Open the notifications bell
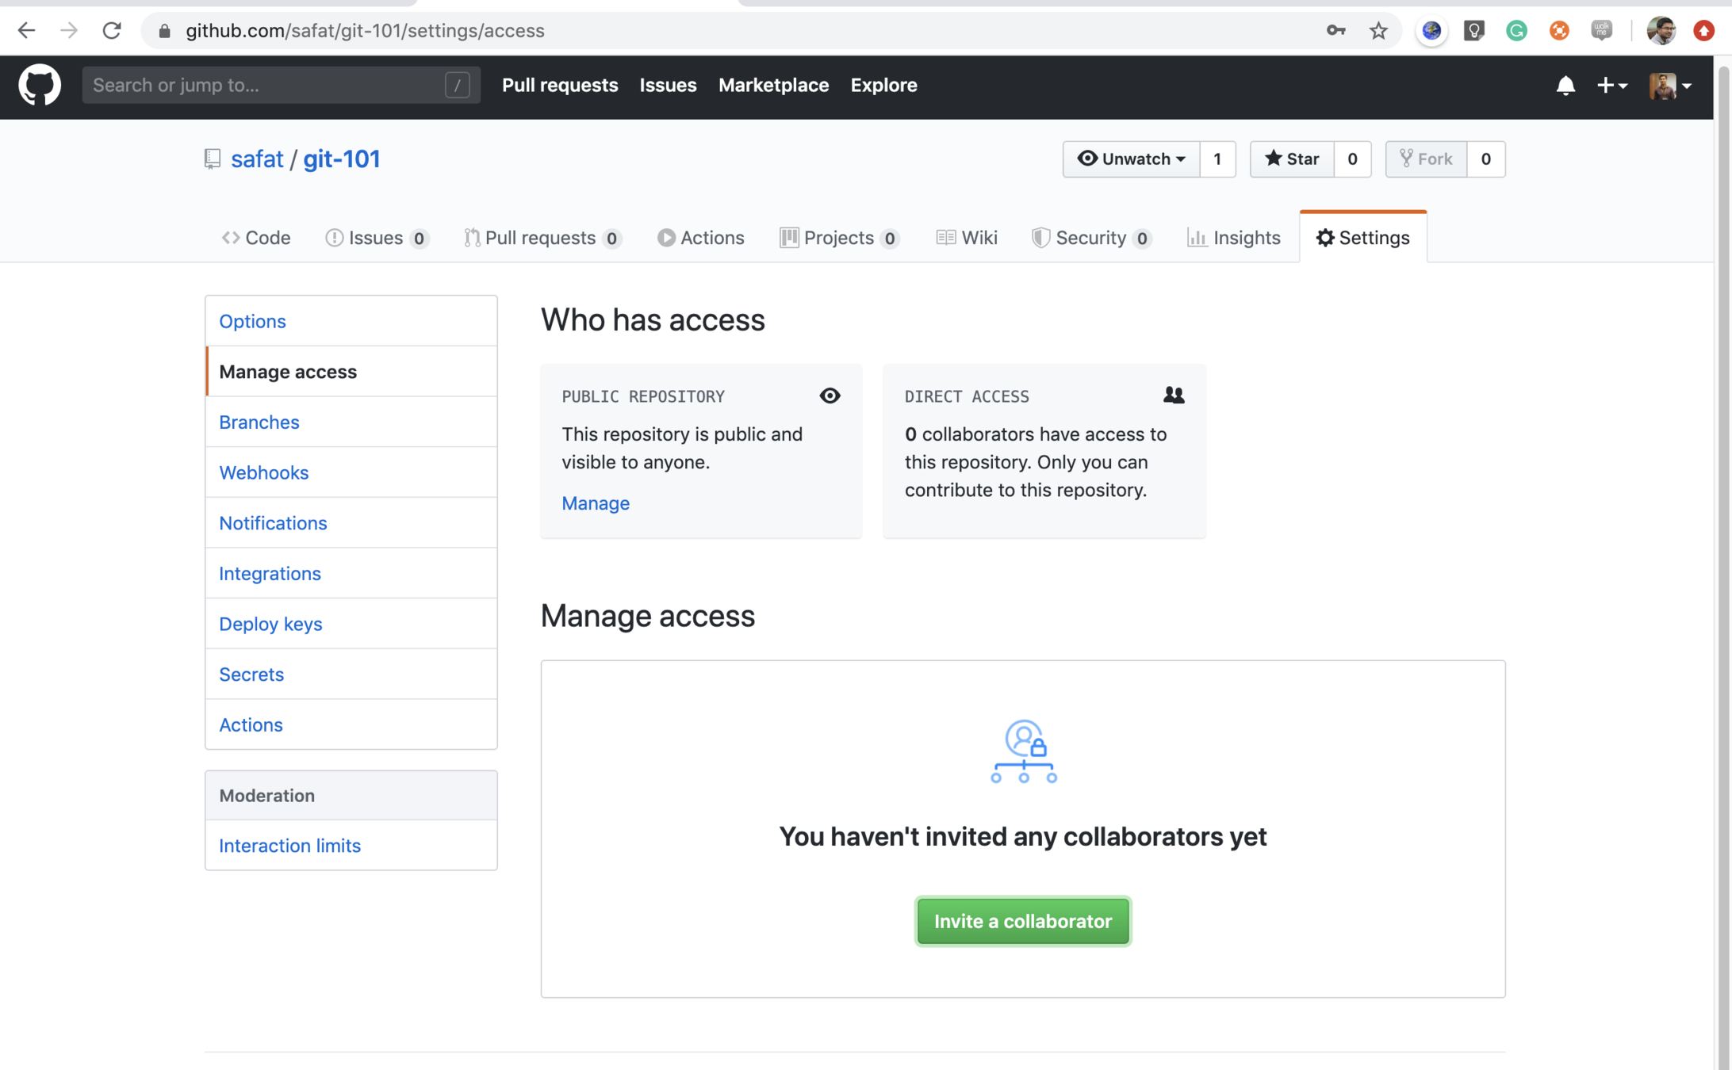This screenshot has height=1070, width=1732. (1565, 85)
